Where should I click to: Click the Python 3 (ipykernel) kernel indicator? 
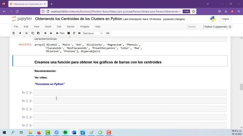coord(216,27)
